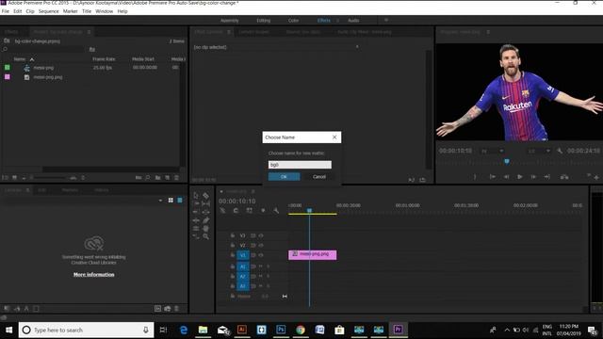
Task: Open playback resolution dropdown in Program monitor
Action: 538,151
